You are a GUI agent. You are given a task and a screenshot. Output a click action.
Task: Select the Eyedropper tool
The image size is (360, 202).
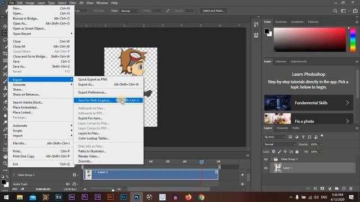pos(5,67)
